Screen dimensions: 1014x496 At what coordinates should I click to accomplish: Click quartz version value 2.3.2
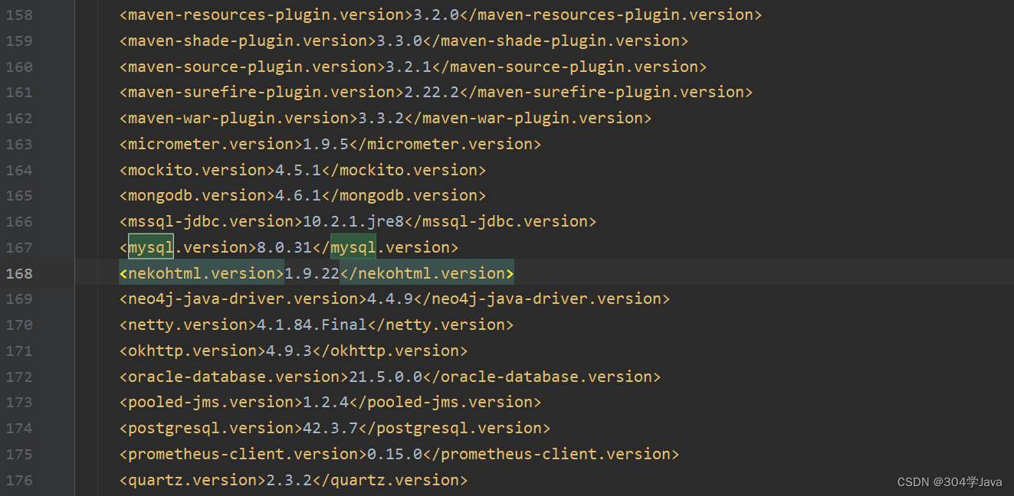[x=289, y=480]
